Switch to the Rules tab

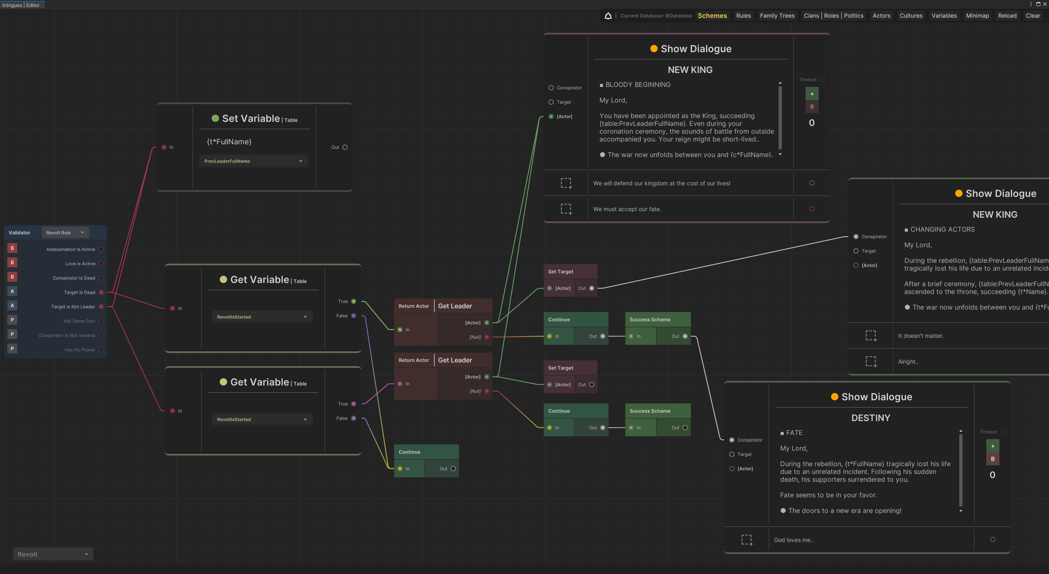pyautogui.click(x=743, y=16)
